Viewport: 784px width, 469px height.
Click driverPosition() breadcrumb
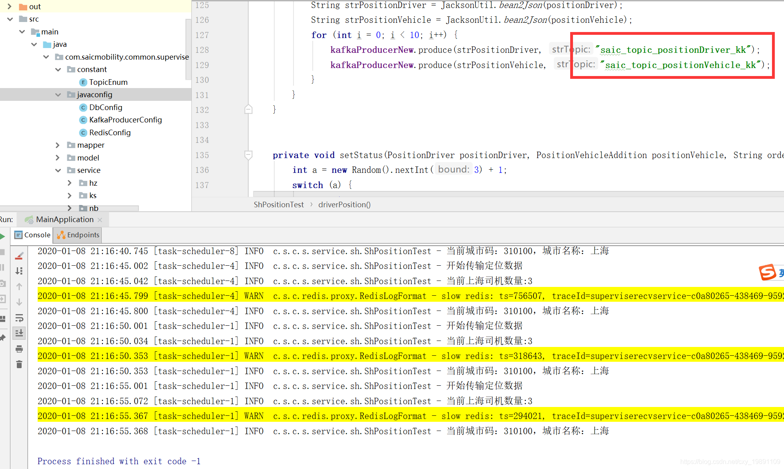point(344,205)
